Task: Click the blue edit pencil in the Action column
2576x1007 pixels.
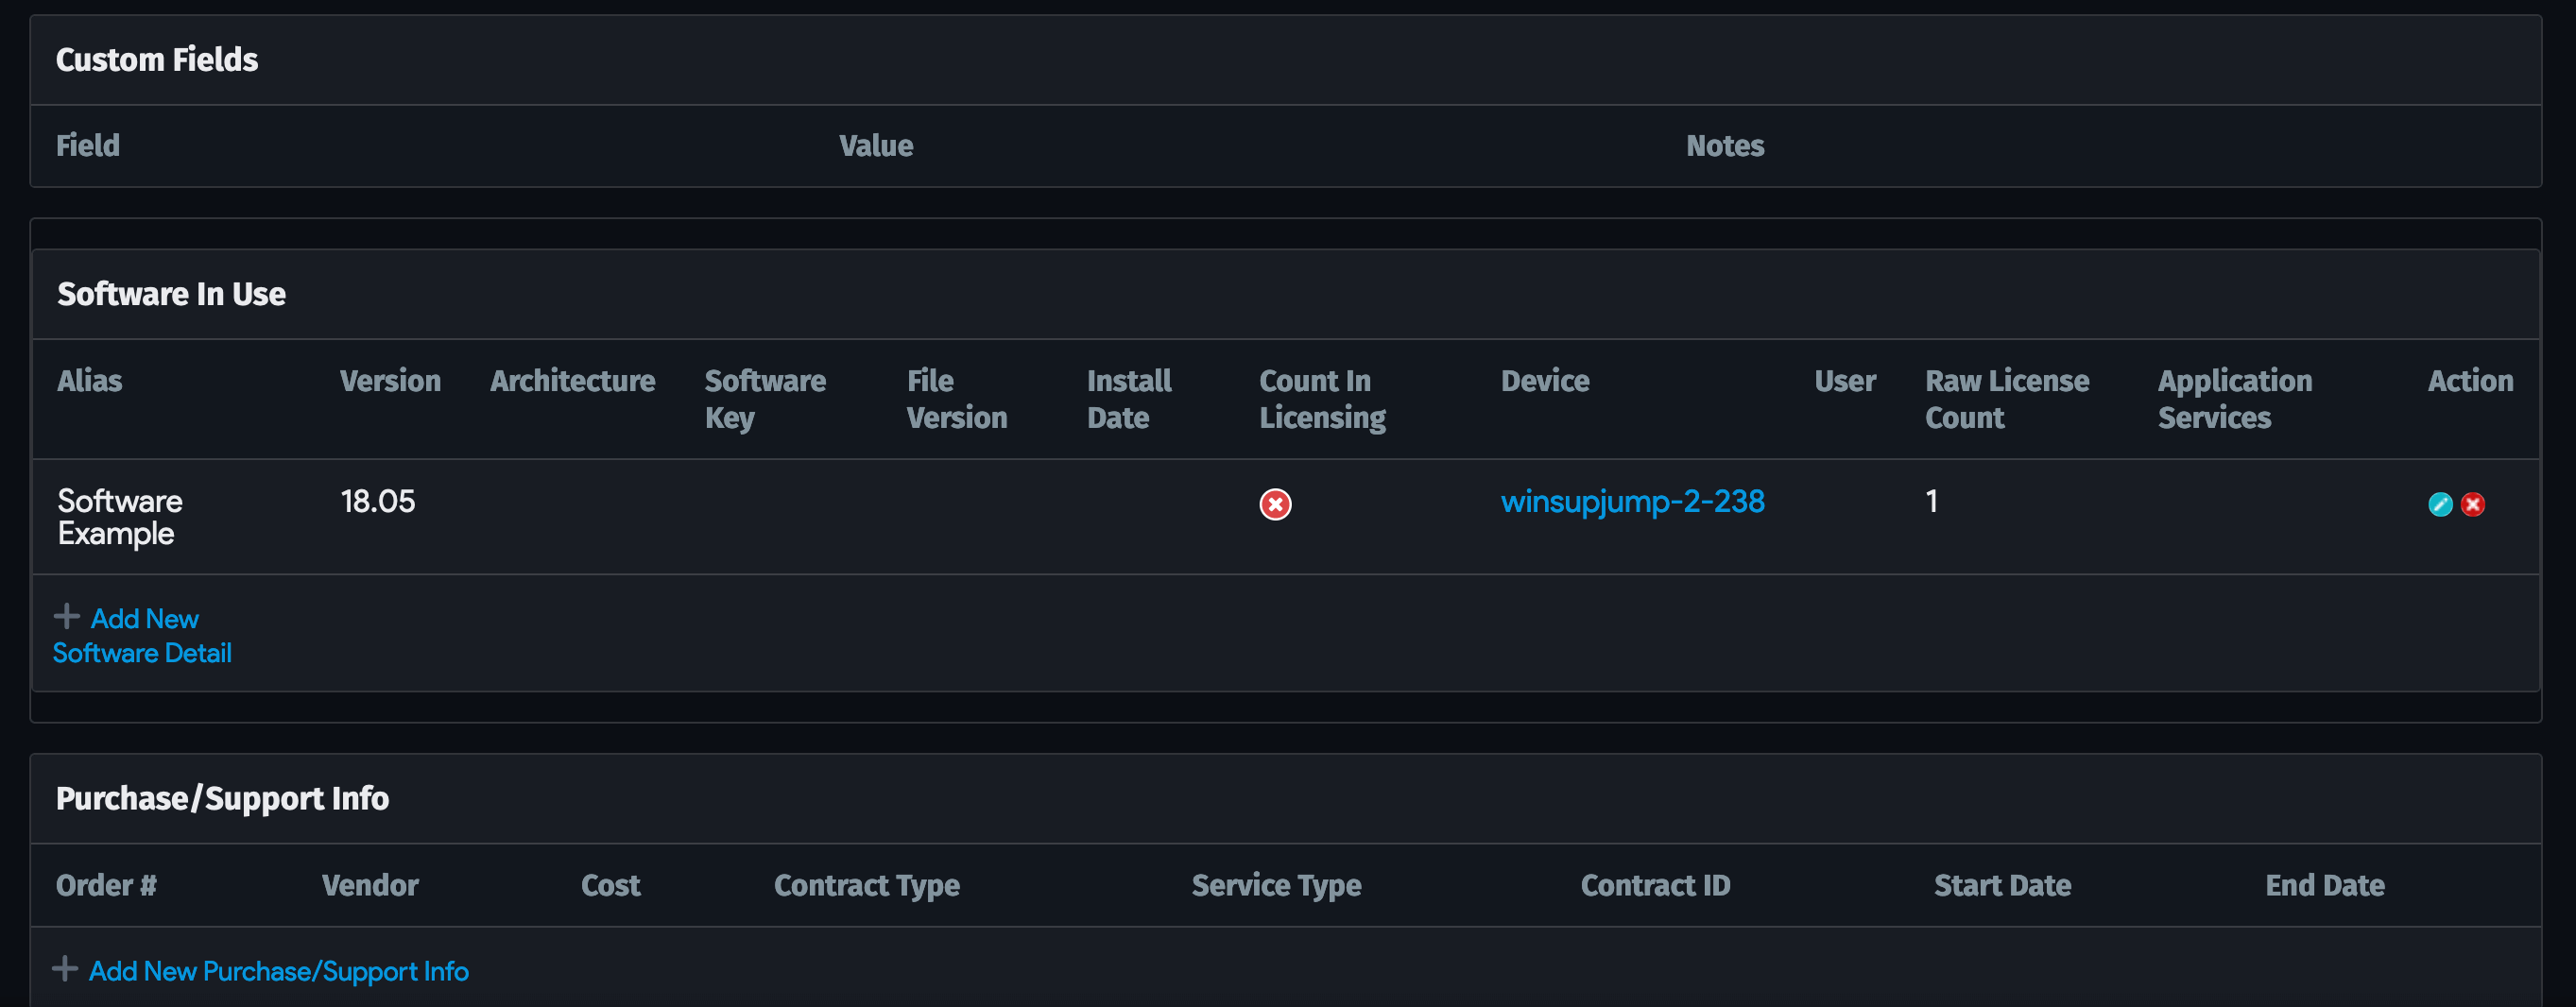Action: coord(2440,504)
